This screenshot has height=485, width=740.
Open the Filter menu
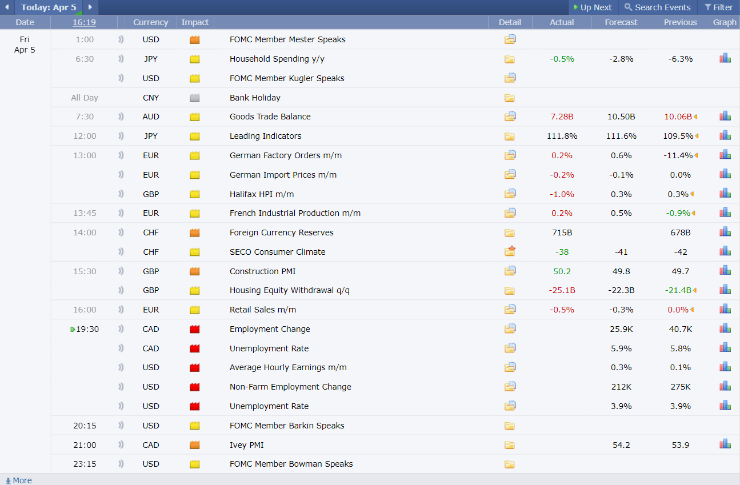(719, 7)
